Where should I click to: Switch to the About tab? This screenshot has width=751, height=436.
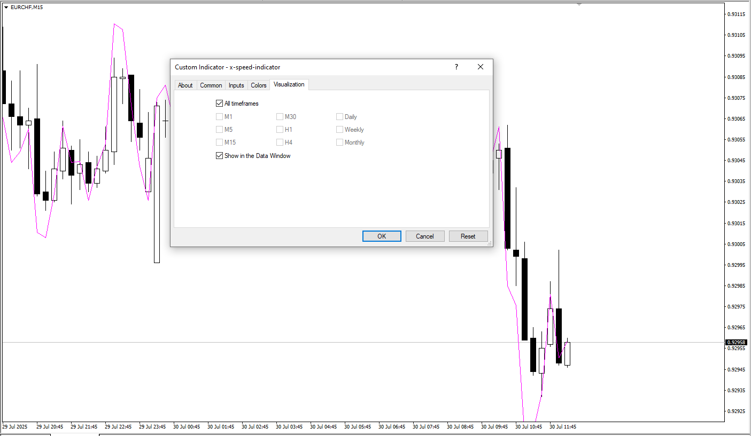[x=185, y=85]
